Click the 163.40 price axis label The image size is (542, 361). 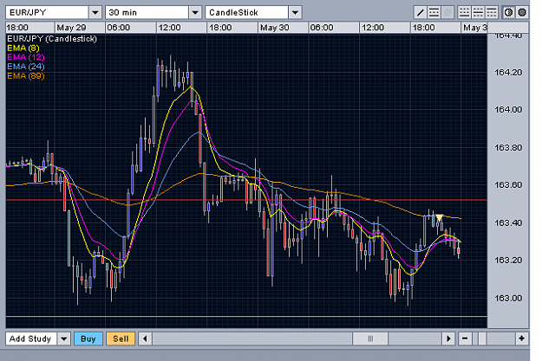click(508, 223)
